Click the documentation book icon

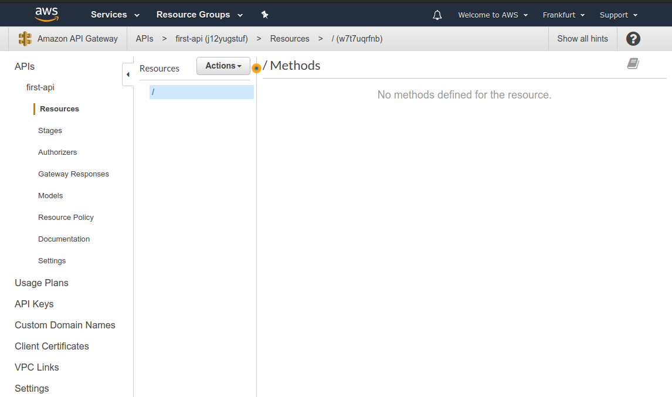click(x=633, y=63)
